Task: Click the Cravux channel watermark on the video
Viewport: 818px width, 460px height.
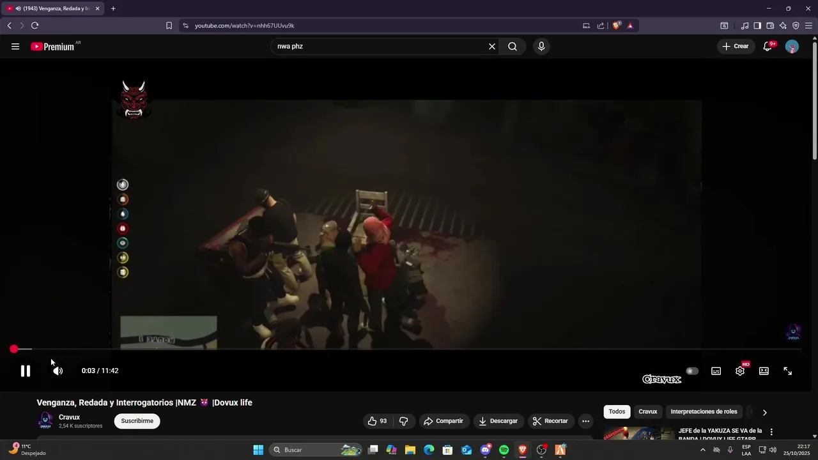Action: (x=793, y=332)
